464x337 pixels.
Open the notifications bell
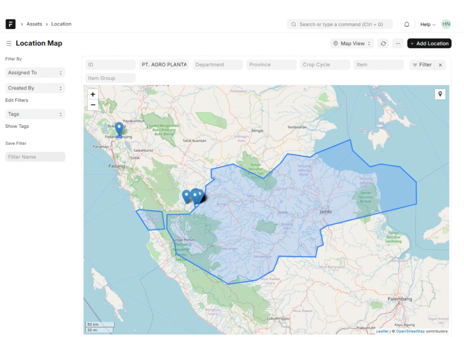[406, 24]
